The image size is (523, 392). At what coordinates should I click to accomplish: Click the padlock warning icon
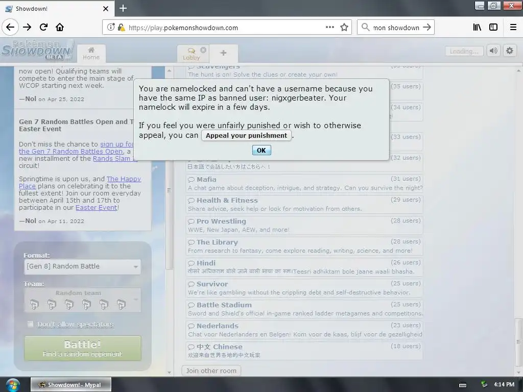click(x=121, y=28)
